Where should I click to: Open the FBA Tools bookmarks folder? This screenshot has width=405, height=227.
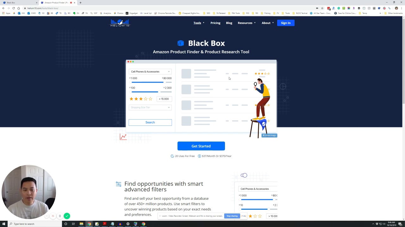pyautogui.click(x=234, y=13)
